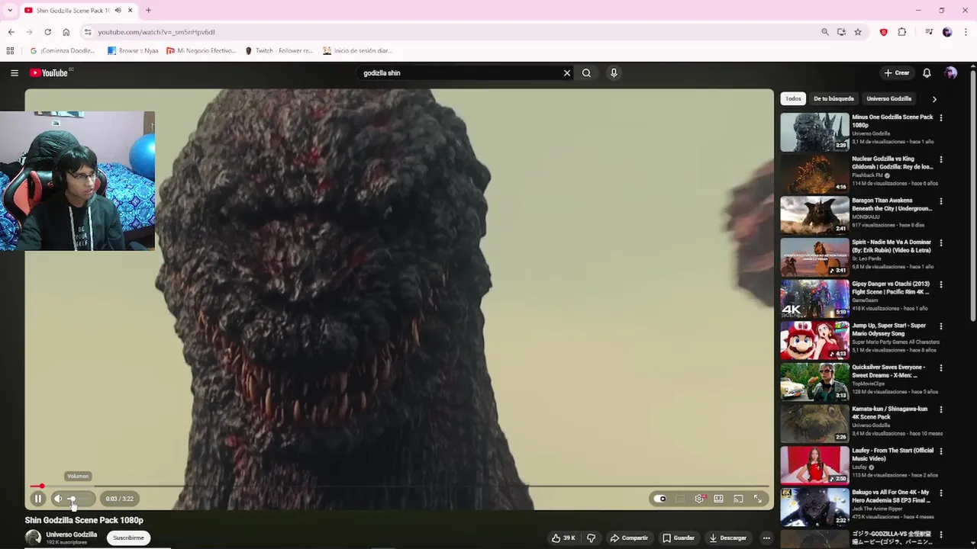This screenshot has height=549, width=977.
Task: Select the Universo Godzilla chip
Action: [x=888, y=98]
